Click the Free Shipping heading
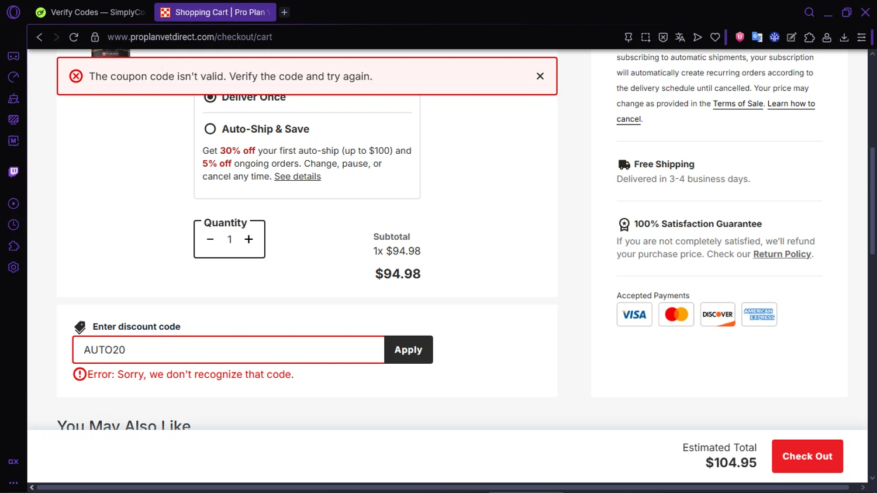This screenshot has width=877, height=493. tap(664, 164)
